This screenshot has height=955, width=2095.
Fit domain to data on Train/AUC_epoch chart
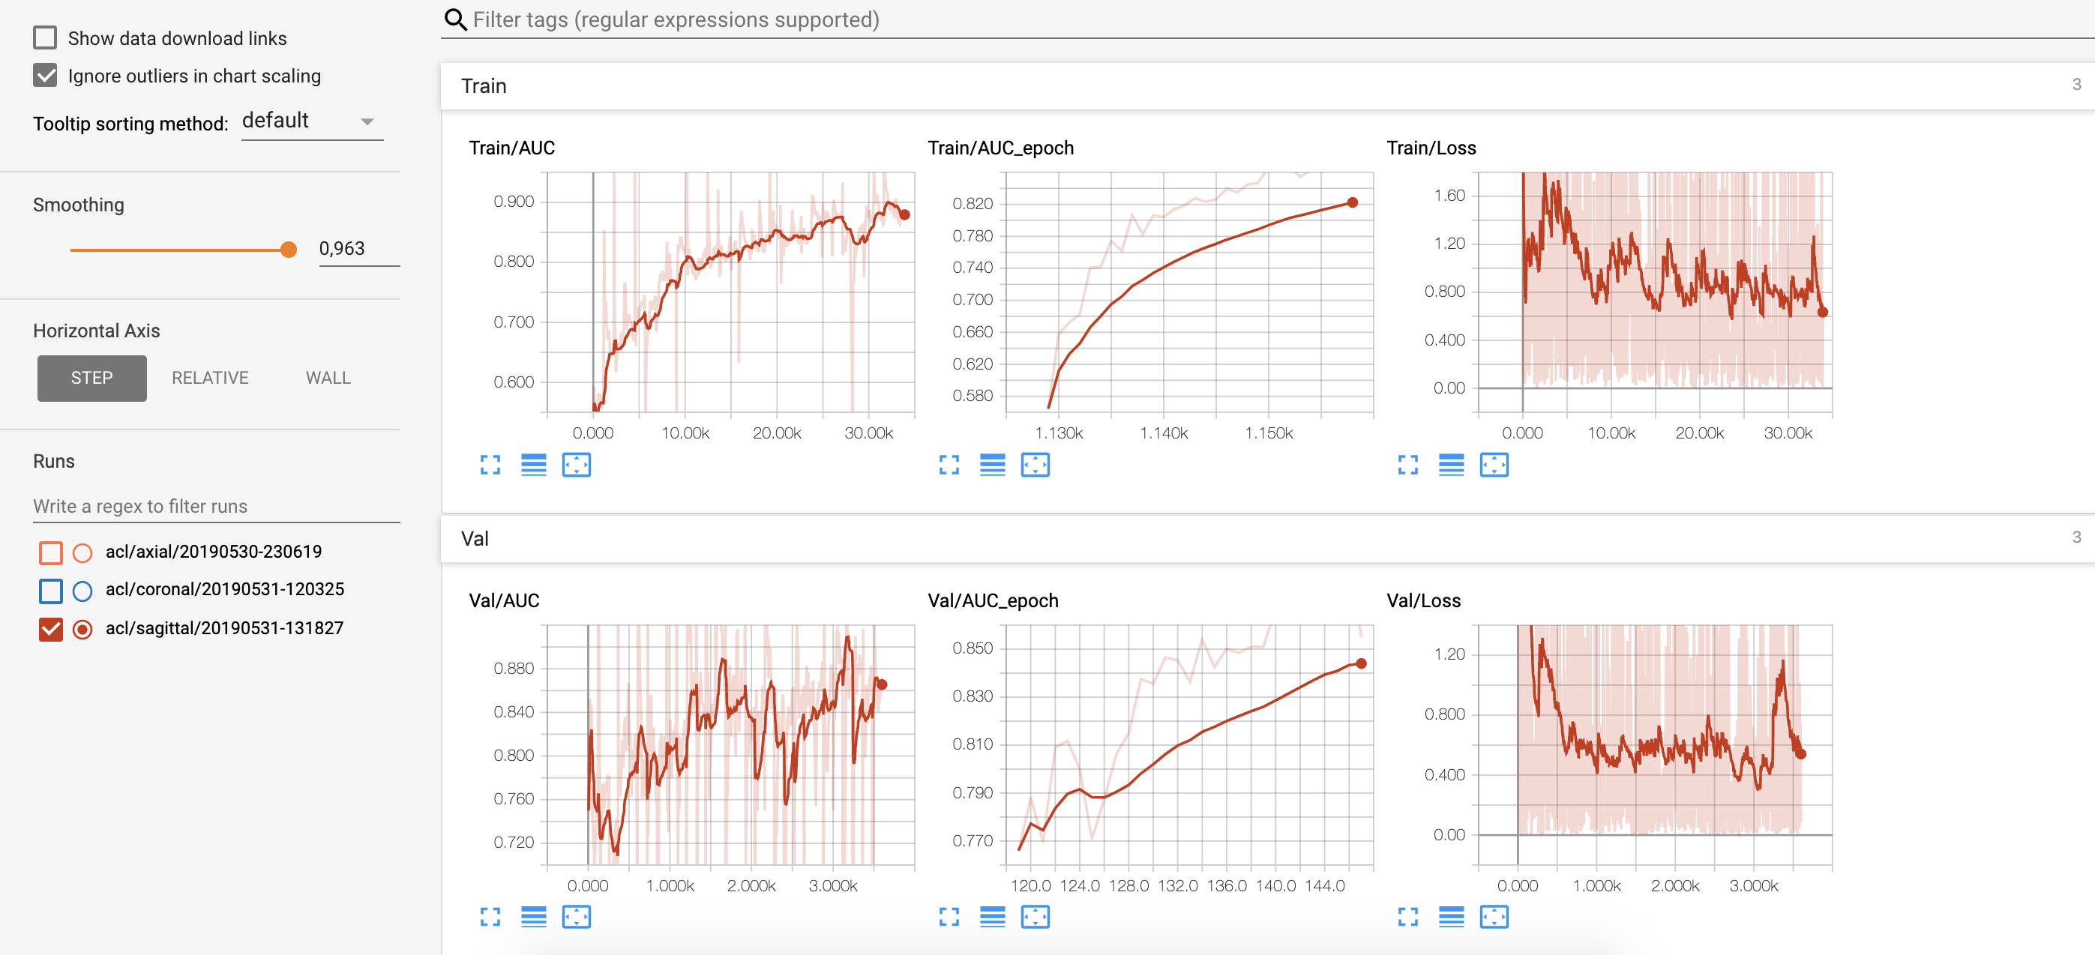(x=1035, y=465)
